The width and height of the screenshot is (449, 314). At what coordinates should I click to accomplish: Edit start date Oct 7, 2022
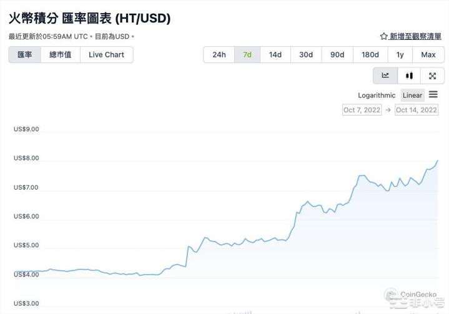click(362, 110)
